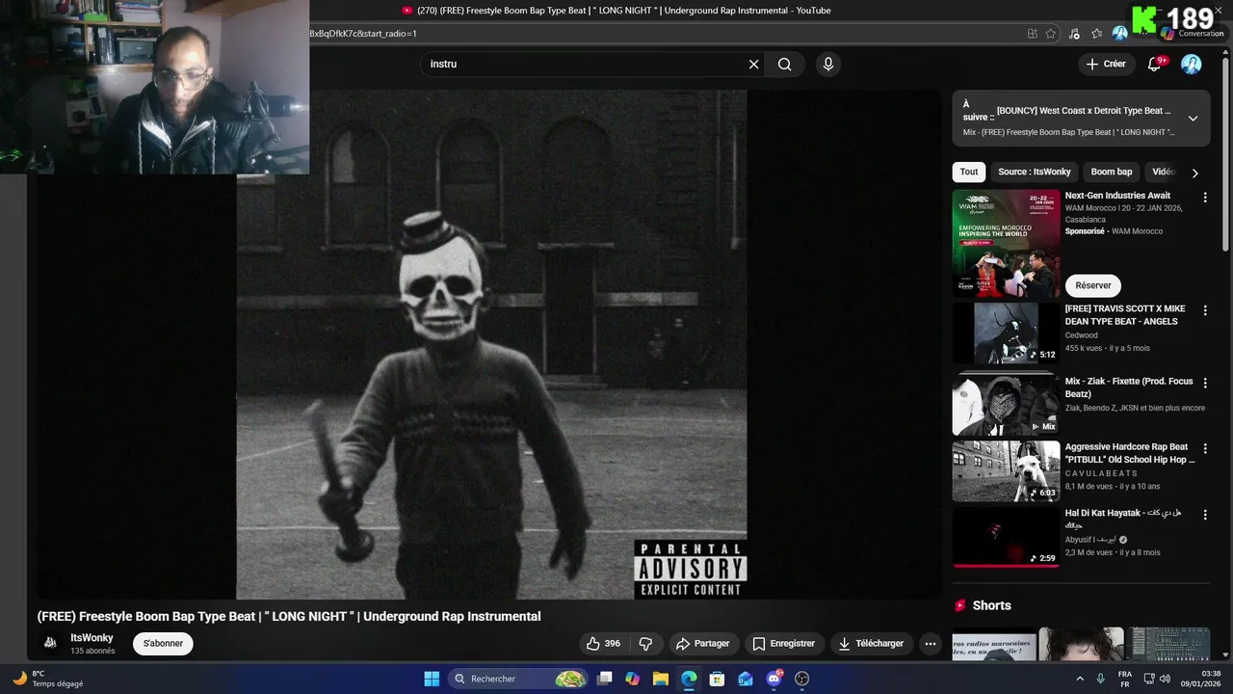Open TRAVIS SCOTT type beat thumbnail
Image resolution: width=1233 pixels, height=694 pixels.
point(1006,333)
